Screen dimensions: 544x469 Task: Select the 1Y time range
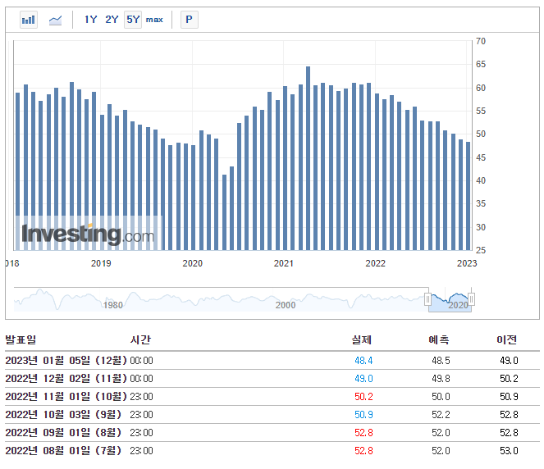coord(91,20)
